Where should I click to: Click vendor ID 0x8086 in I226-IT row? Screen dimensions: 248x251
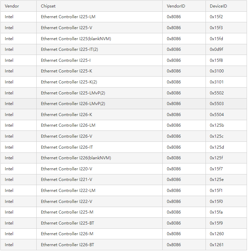(174, 147)
